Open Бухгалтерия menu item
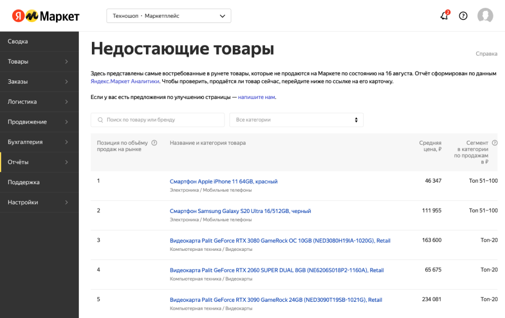505x318 pixels. tap(39, 142)
